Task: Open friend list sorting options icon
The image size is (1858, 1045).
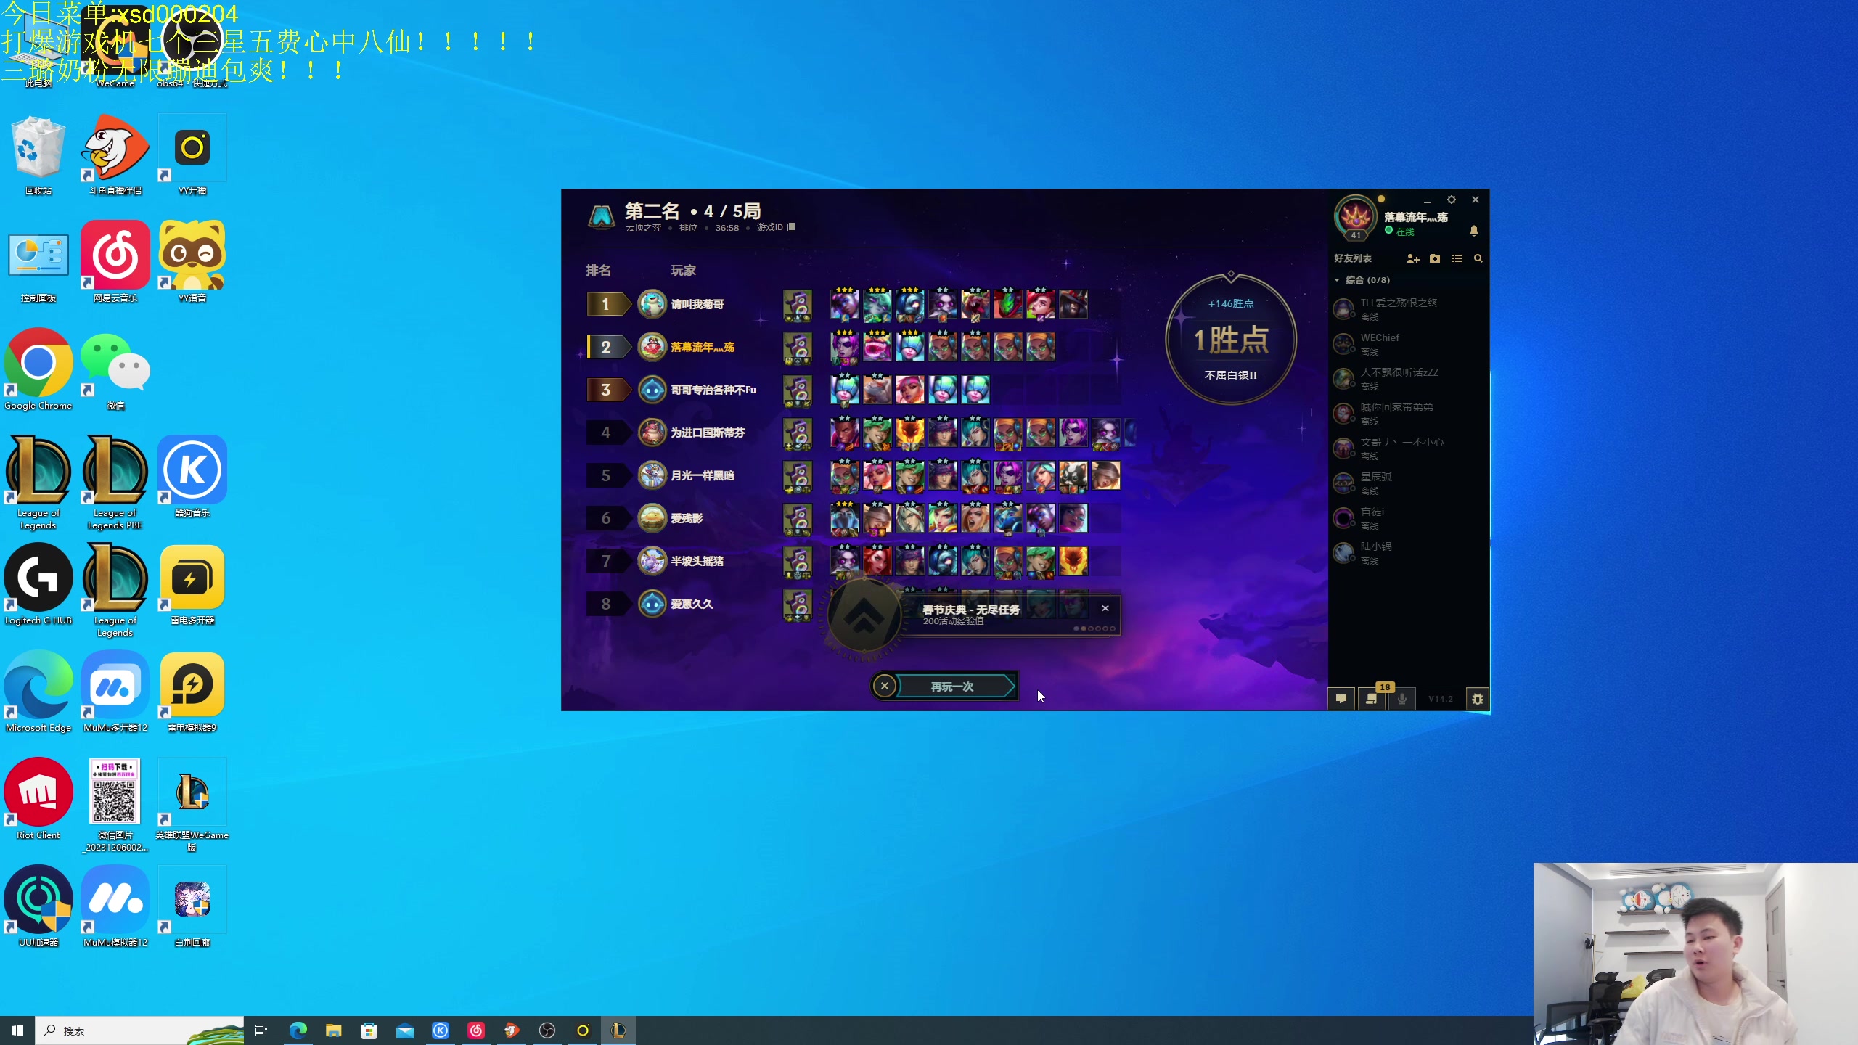Action: pos(1457,258)
